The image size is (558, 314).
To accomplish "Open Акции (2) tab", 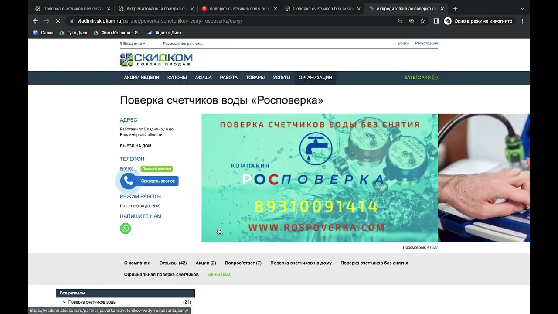I will point(206,263).
